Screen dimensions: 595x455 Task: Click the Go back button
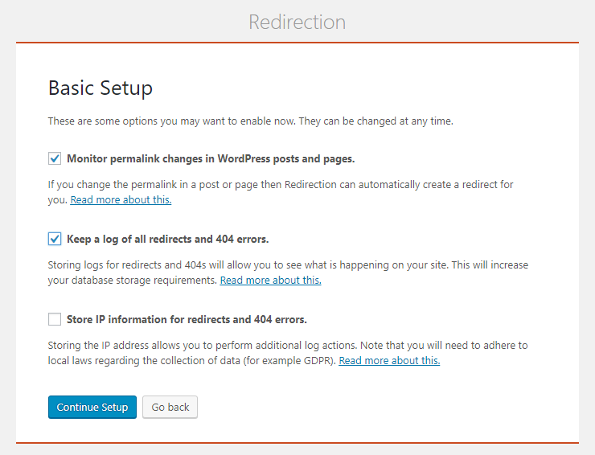point(170,407)
